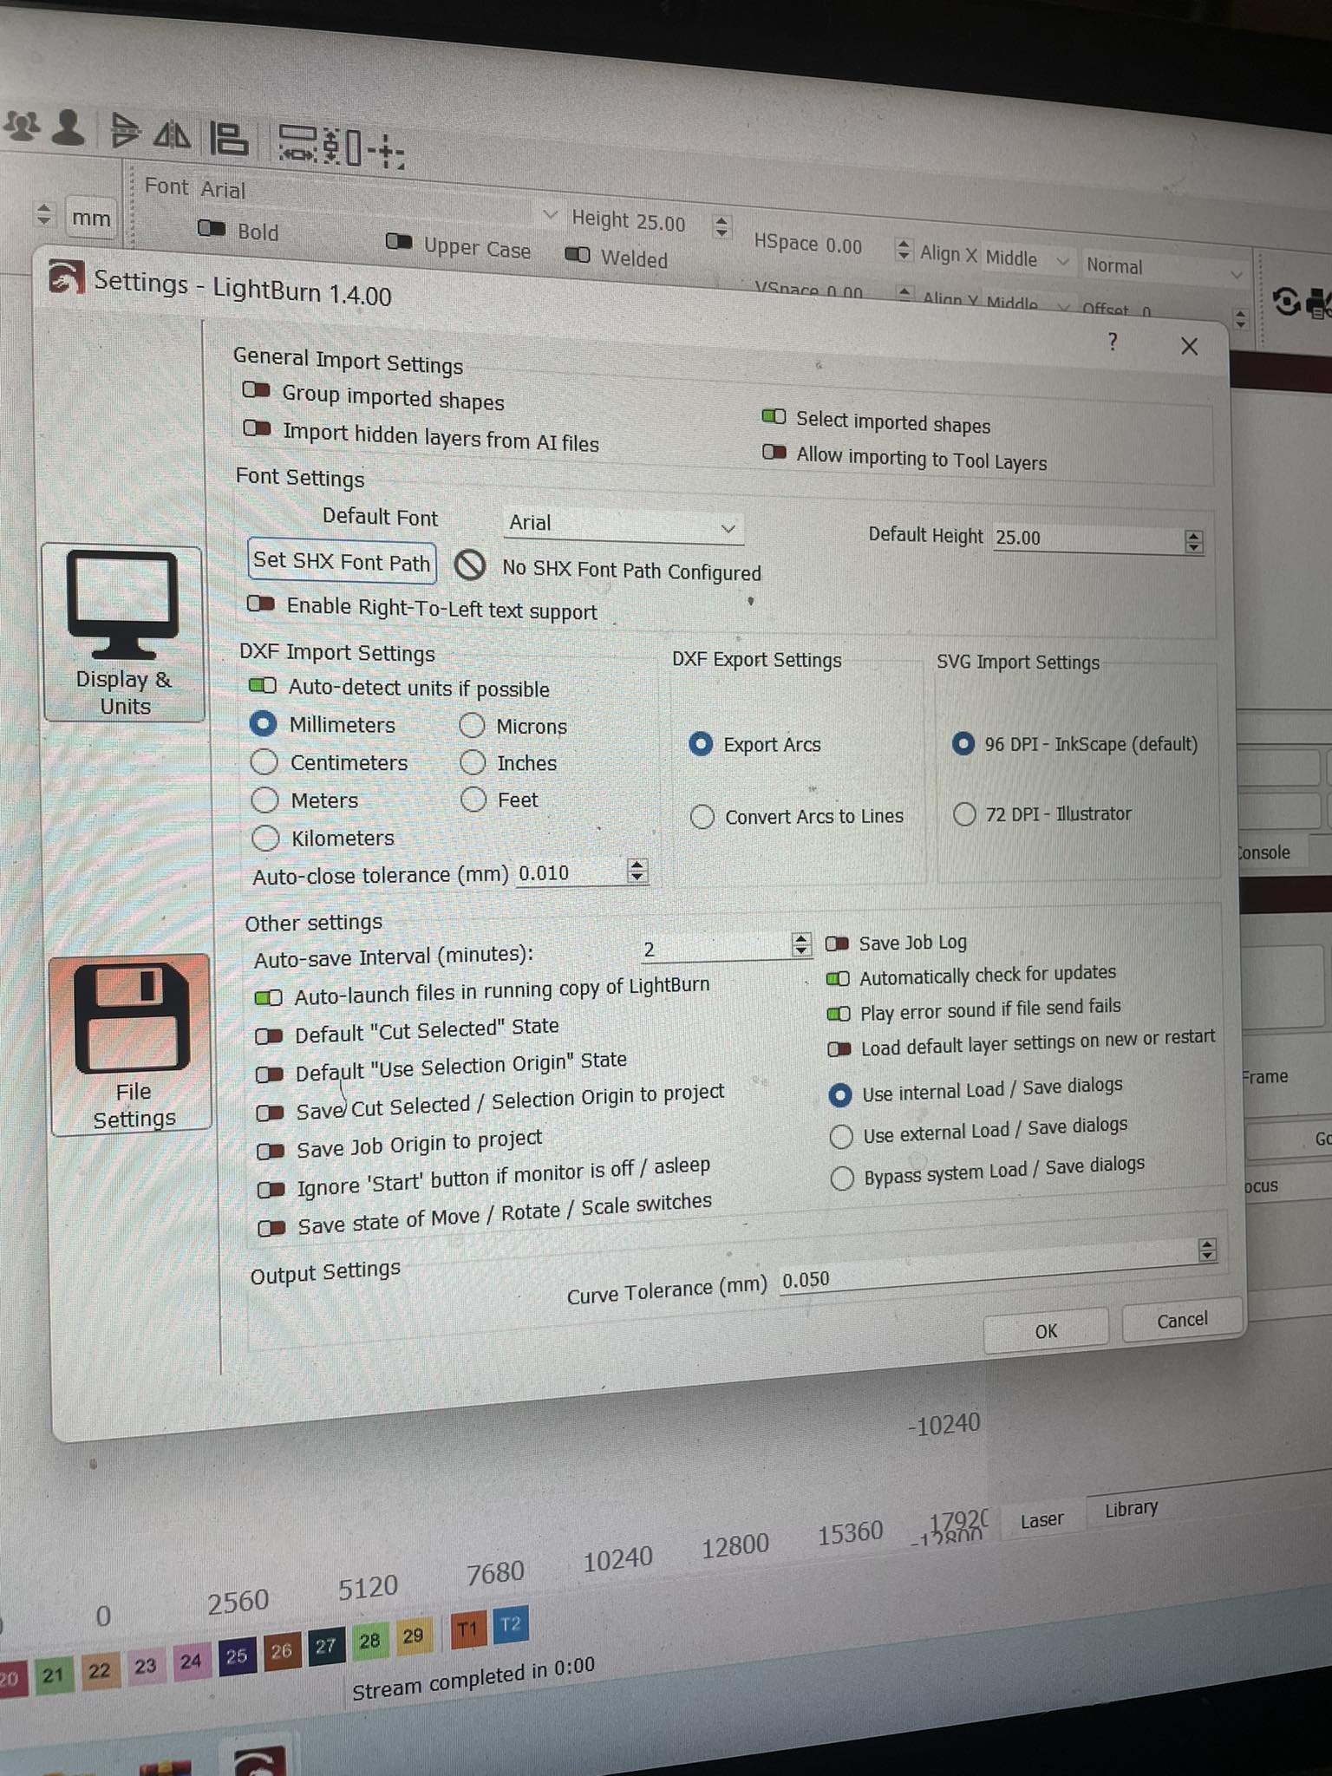Adjust Auto-close tolerance stepper arrows
1332x1776 pixels.
pyautogui.click(x=637, y=870)
